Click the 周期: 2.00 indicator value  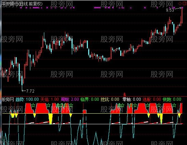[x=70, y=99]
